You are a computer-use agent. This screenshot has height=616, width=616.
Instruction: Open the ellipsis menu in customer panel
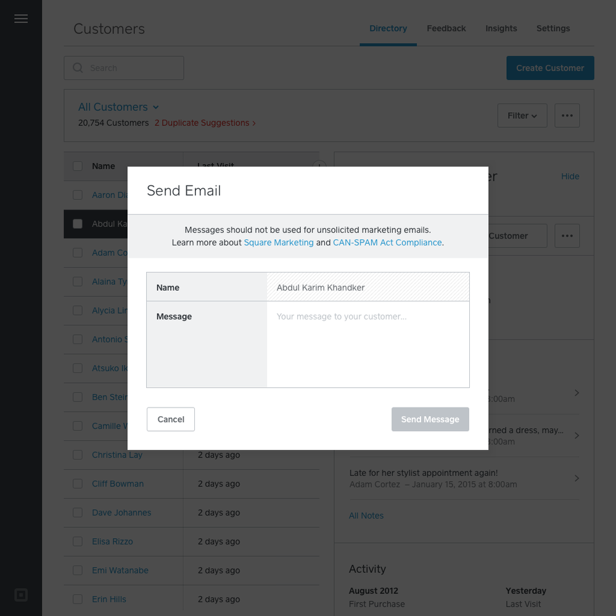[567, 236]
